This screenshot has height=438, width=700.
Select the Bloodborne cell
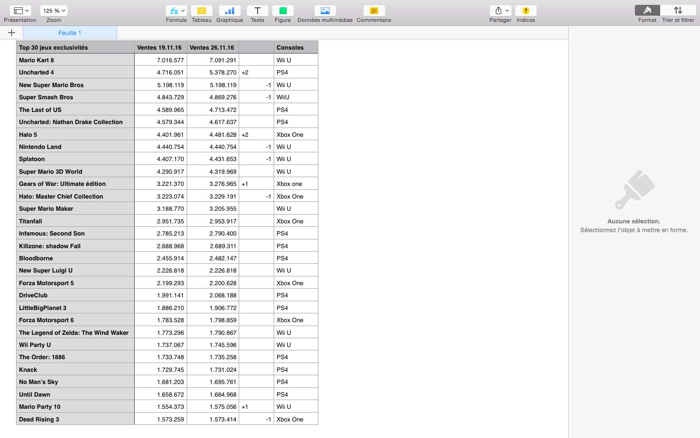click(x=75, y=258)
